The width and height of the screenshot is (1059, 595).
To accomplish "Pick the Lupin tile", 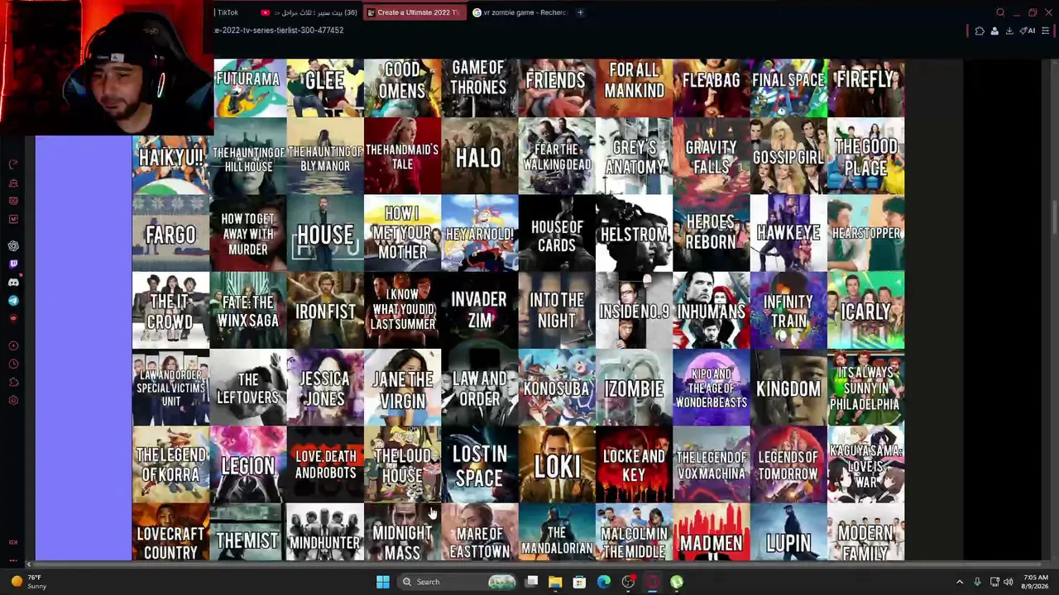I will point(788,532).
